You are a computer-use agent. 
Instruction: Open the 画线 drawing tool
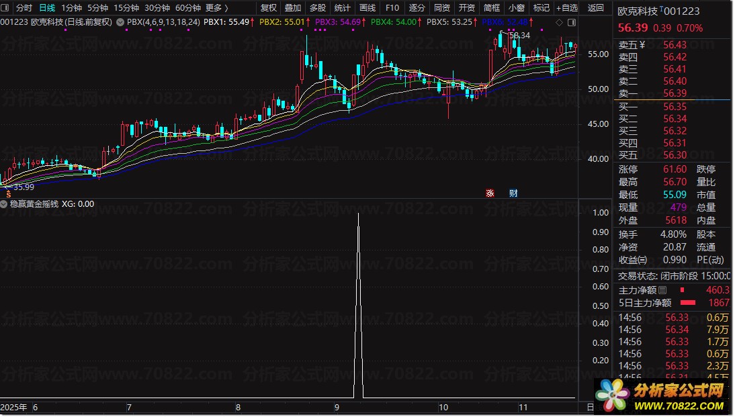click(x=367, y=7)
